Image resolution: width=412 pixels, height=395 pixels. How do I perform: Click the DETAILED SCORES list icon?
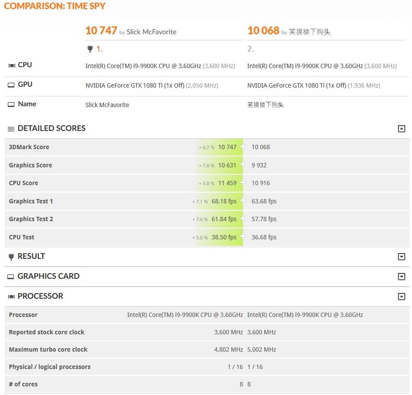11,128
